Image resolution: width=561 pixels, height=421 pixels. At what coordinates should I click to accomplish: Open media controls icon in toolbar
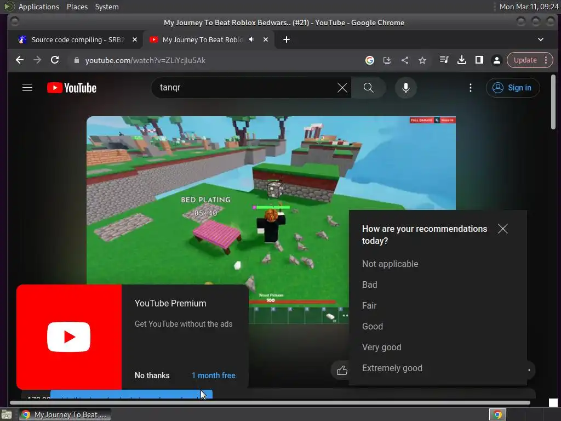point(444,60)
